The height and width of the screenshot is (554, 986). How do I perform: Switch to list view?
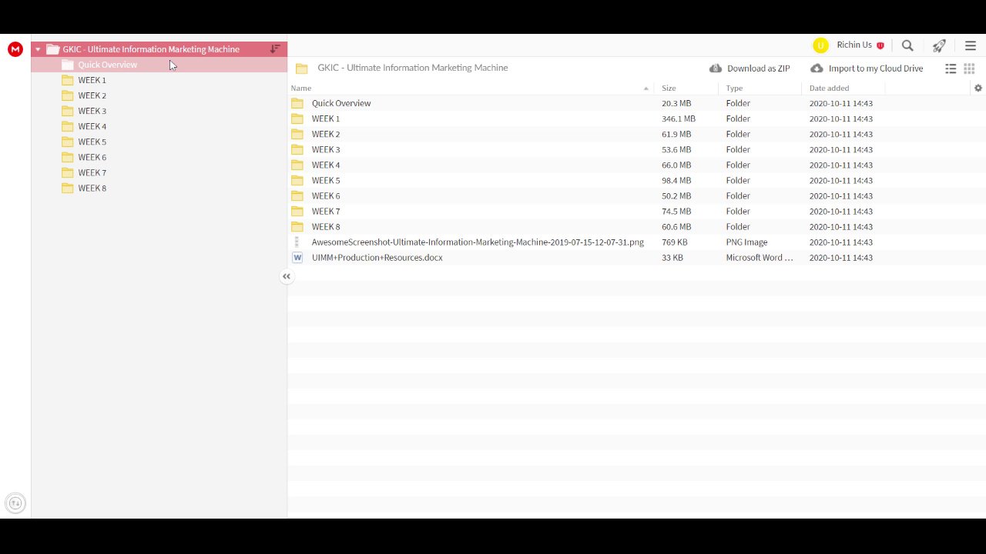(x=951, y=68)
